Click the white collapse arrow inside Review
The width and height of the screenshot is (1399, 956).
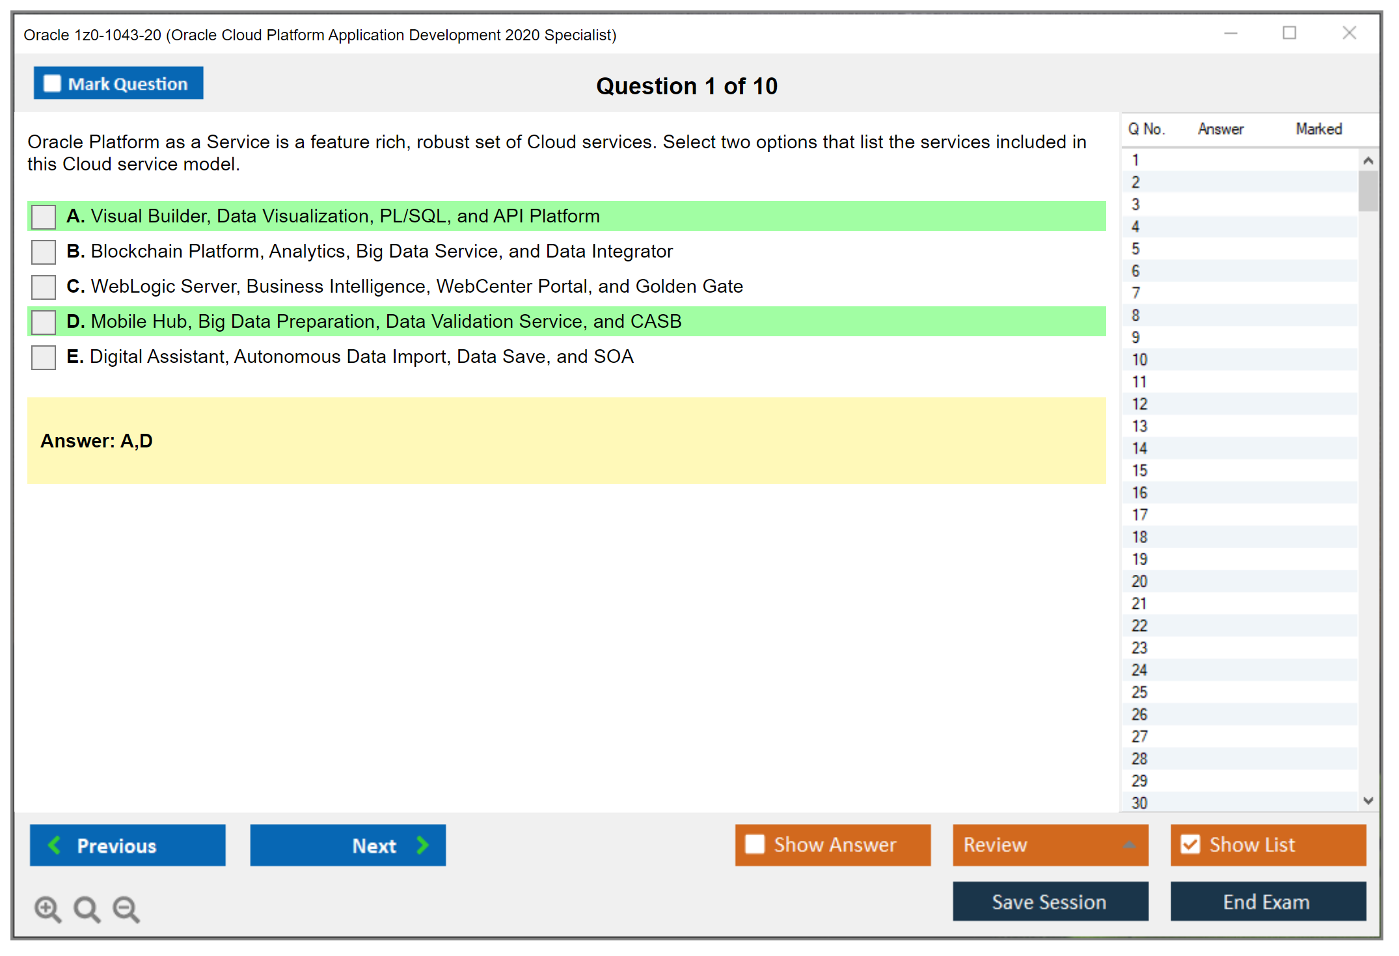coord(1128,845)
